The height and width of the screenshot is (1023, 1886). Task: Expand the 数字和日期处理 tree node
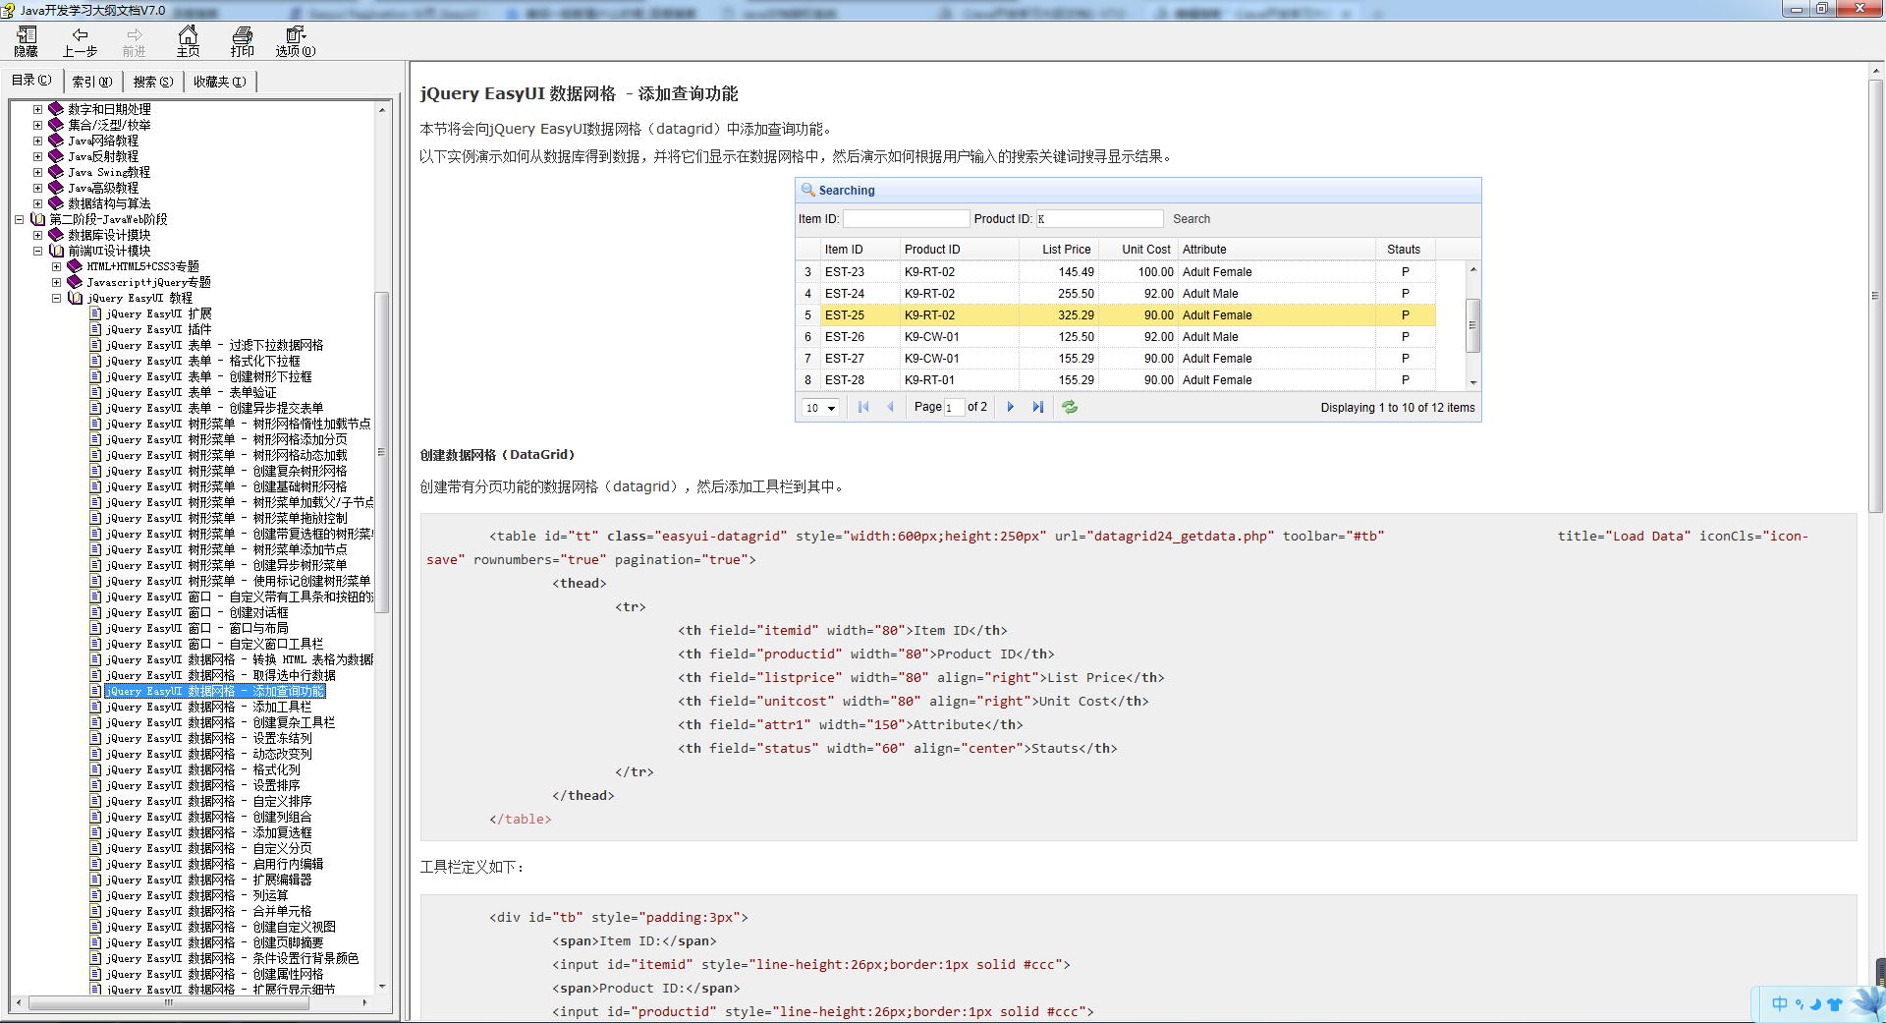coord(37,109)
